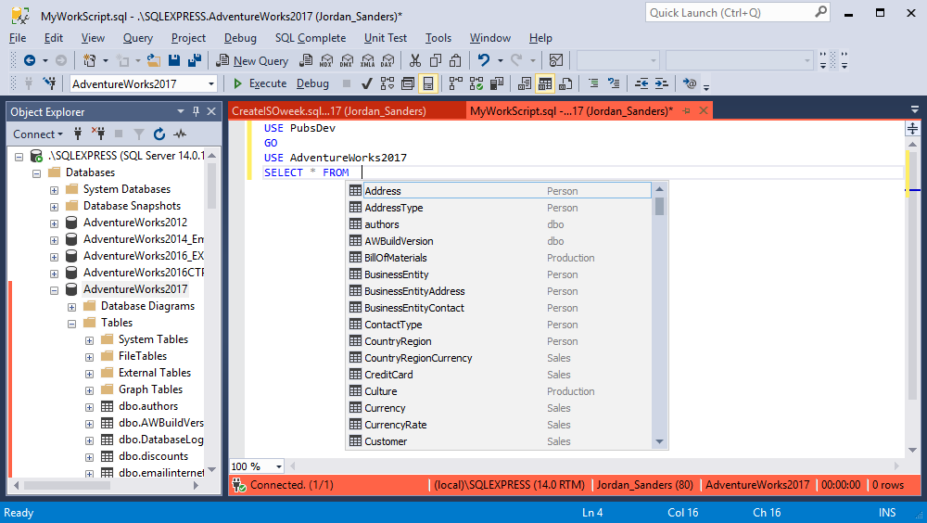Screen dimensions: 927x523
Task: Click the Open File folder icon
Action: point(154,60)
